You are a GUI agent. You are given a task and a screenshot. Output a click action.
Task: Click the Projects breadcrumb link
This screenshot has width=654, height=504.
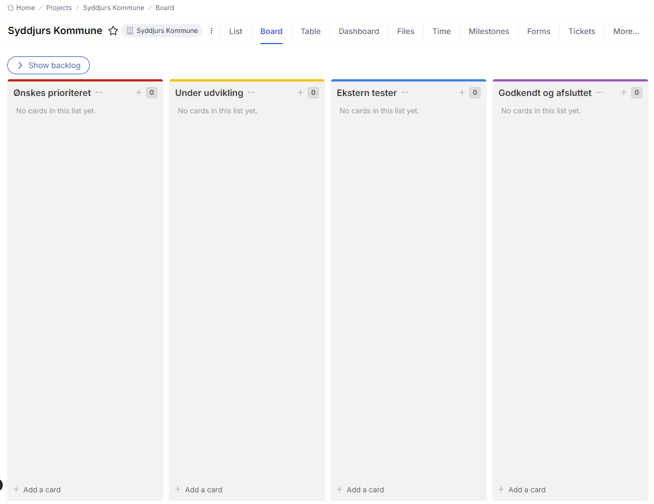coord(59,8)
